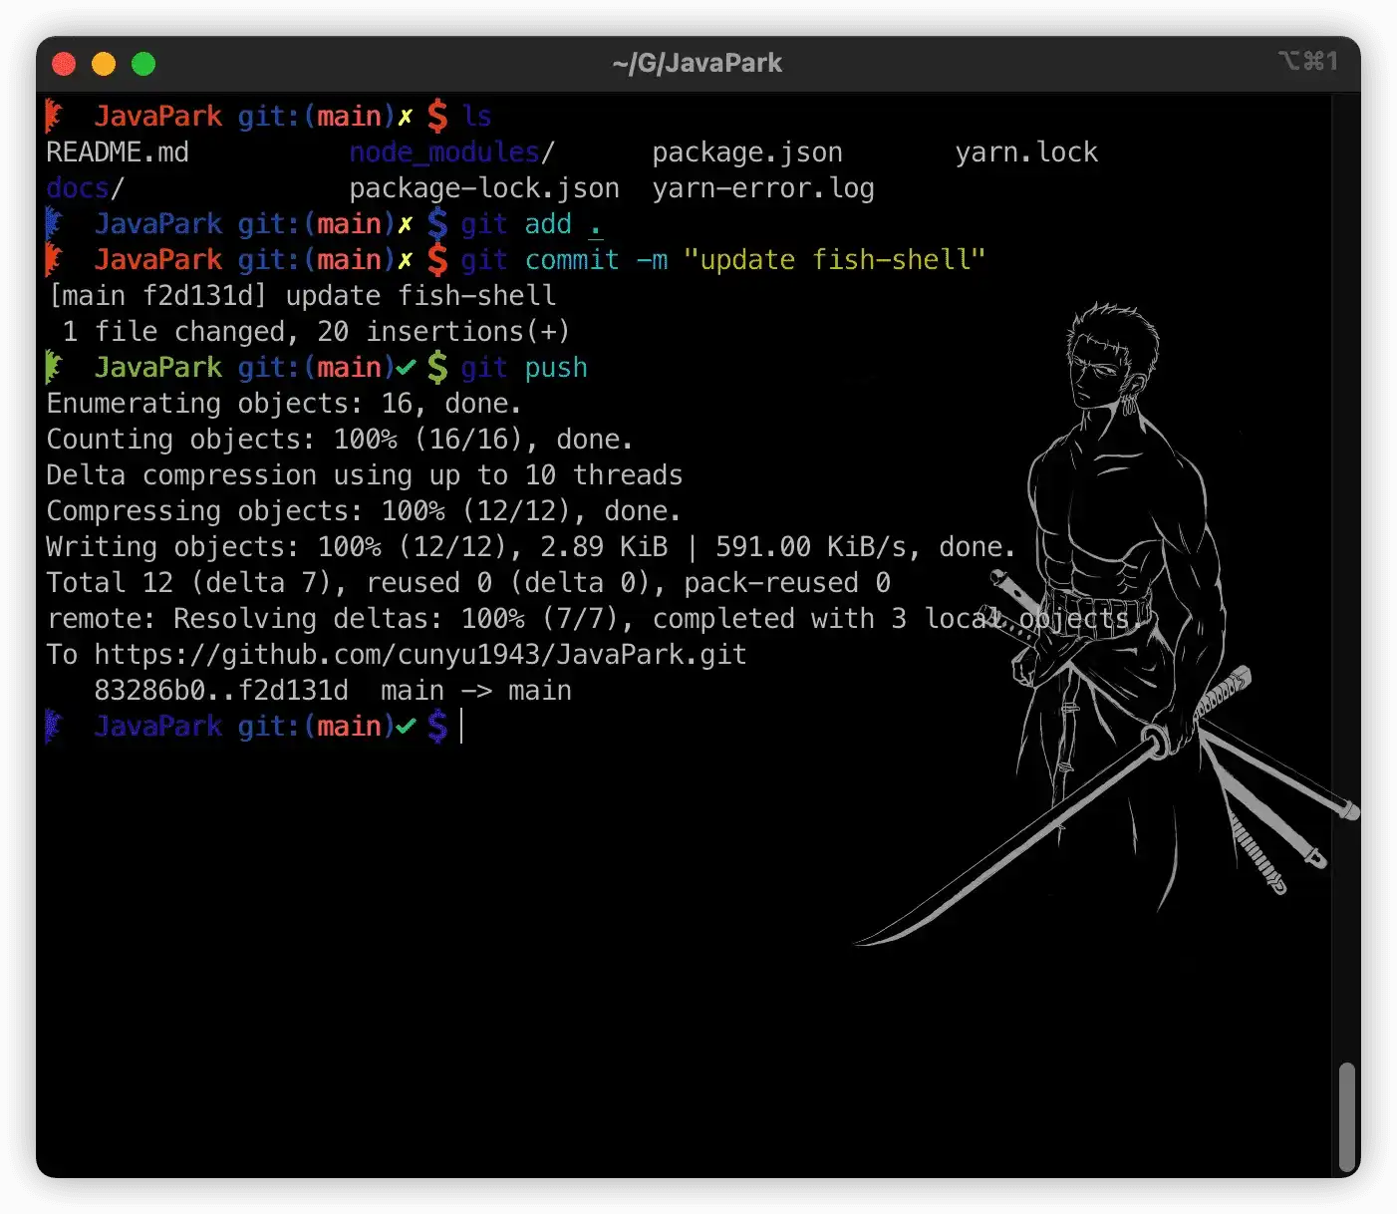Image resolution: width=1397 pixels, height=1214 pixels.
Task: Click the yarn-error.log file name
Action: (762, 188)
